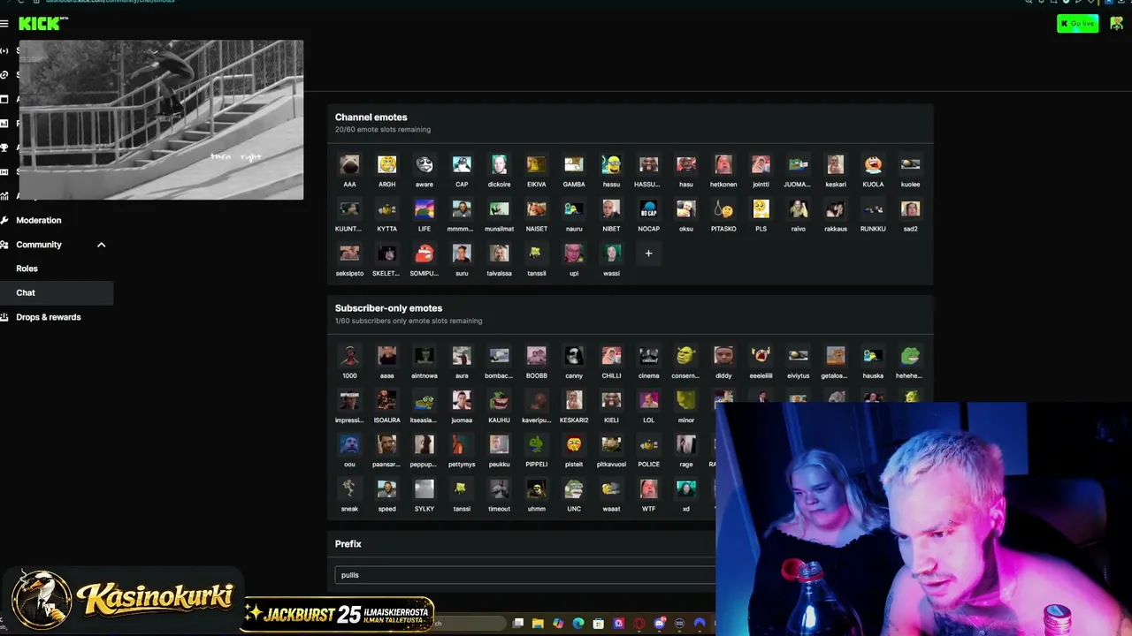Open the profile avatar menu

(1117, 23)
